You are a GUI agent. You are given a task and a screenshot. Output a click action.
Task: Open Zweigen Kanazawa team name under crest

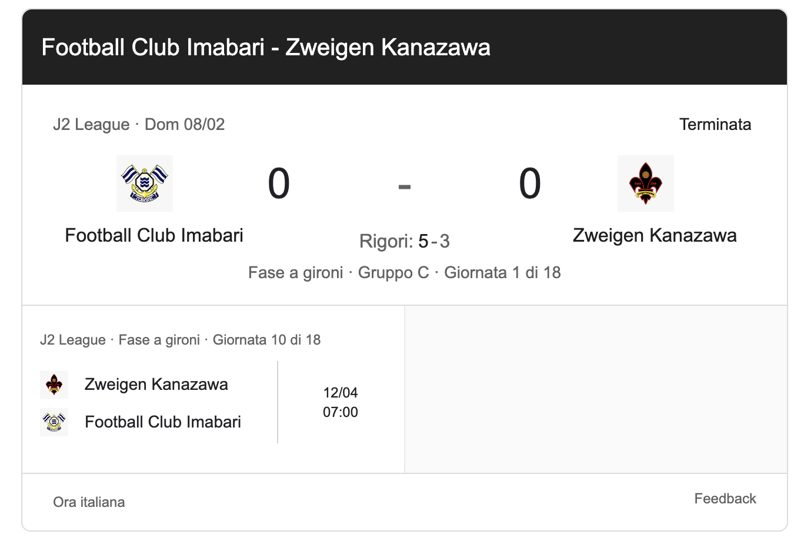[655, 235]
